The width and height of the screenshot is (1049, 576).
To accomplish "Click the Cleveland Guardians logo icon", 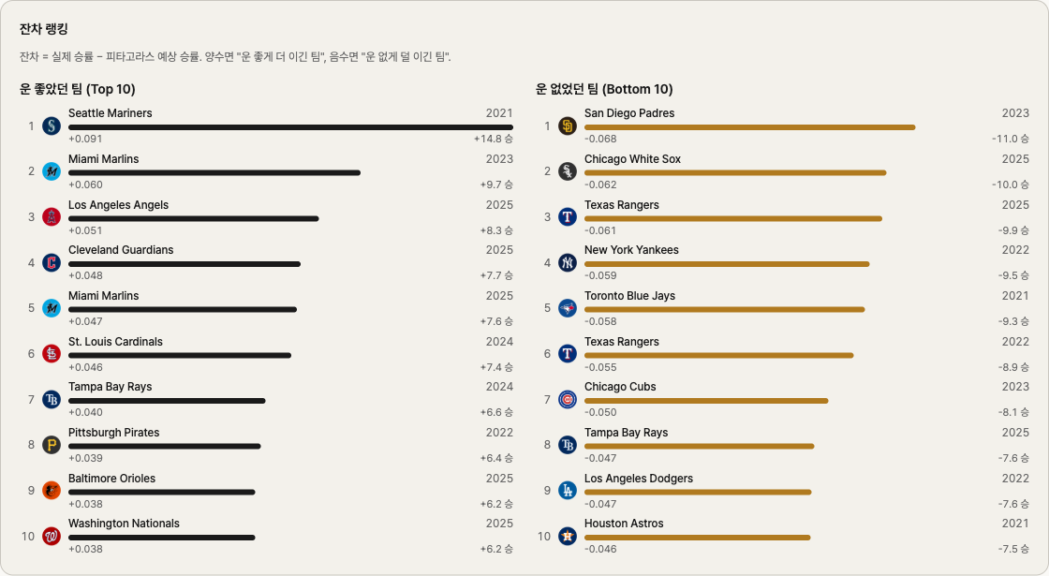I will pos(52,263).
